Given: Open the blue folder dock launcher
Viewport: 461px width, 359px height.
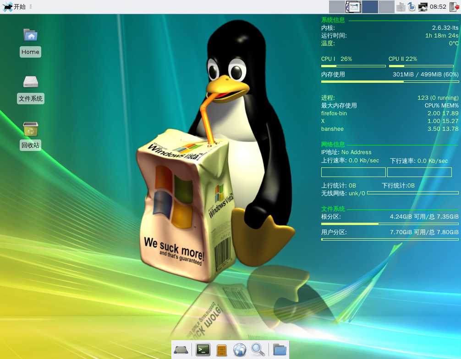Looking at the screenshot, I should click(280, 349).
